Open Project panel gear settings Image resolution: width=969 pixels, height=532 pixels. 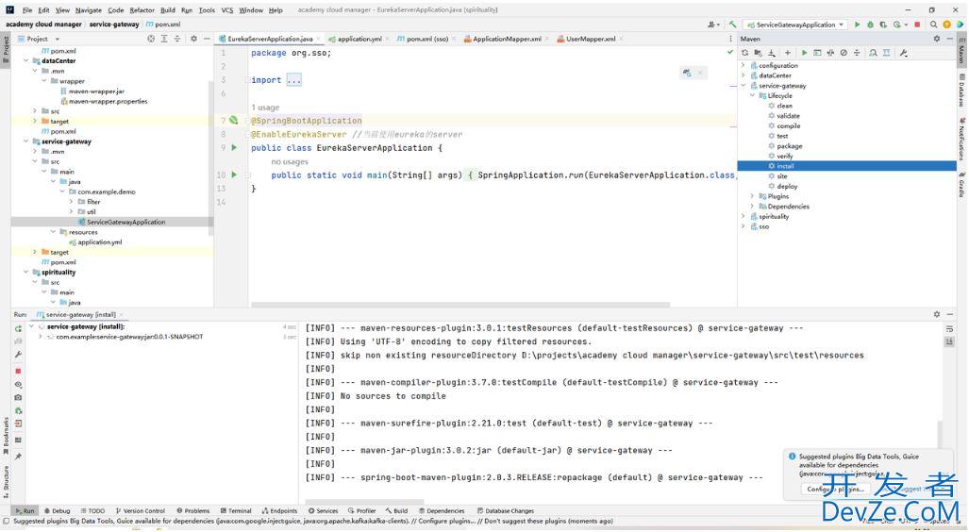[193, 39]
